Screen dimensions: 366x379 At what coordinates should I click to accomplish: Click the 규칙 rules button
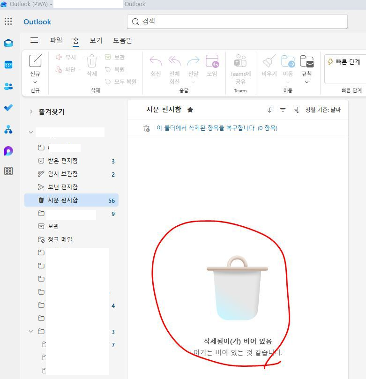[306, 66]
